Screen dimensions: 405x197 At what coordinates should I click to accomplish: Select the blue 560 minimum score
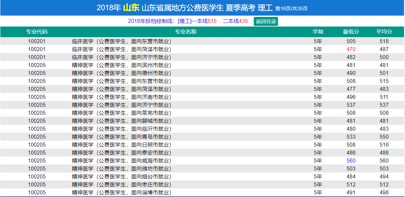[x=351, y=161]
